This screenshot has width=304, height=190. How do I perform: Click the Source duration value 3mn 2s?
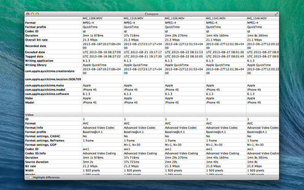[88, 162]
